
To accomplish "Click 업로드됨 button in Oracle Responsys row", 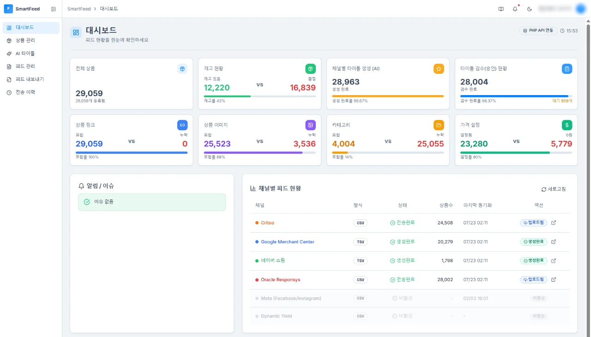I will pyautogui.click(x=534, y=280).
